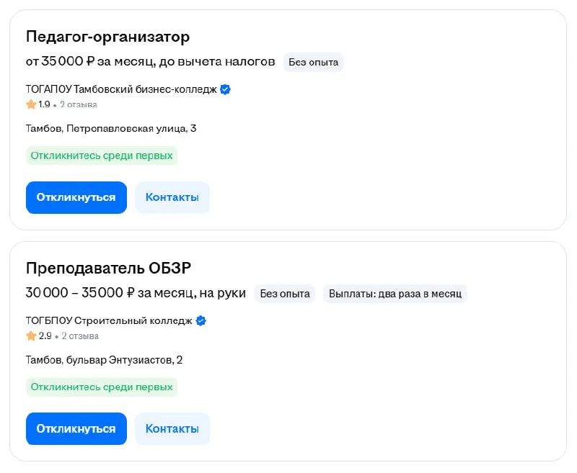The width and height of the screenshot is (577, 473).
Task: Open employer ТОГАПОУ Тамбовский бизнес-колледж
Action: click(121, 90)
